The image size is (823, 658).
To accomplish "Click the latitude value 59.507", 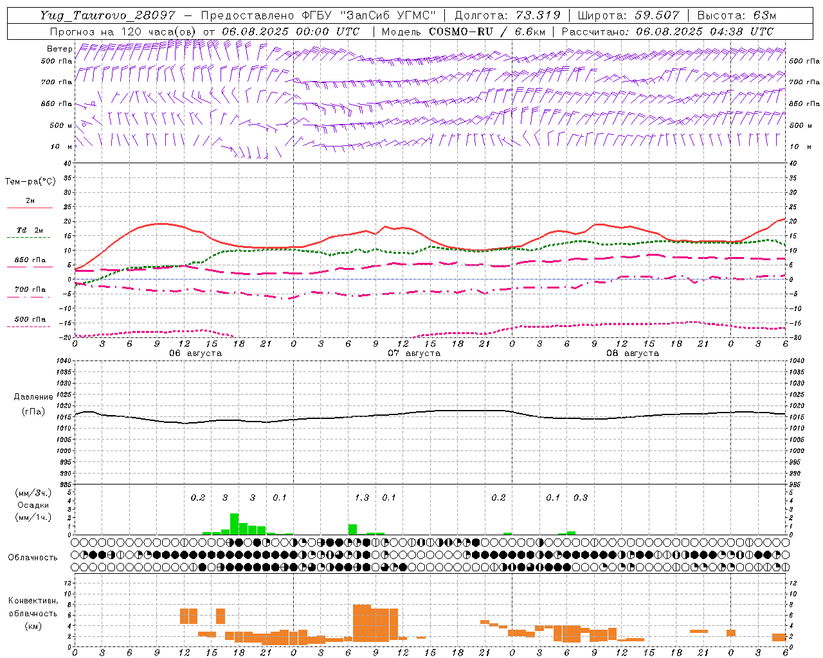I will [658, 15].
